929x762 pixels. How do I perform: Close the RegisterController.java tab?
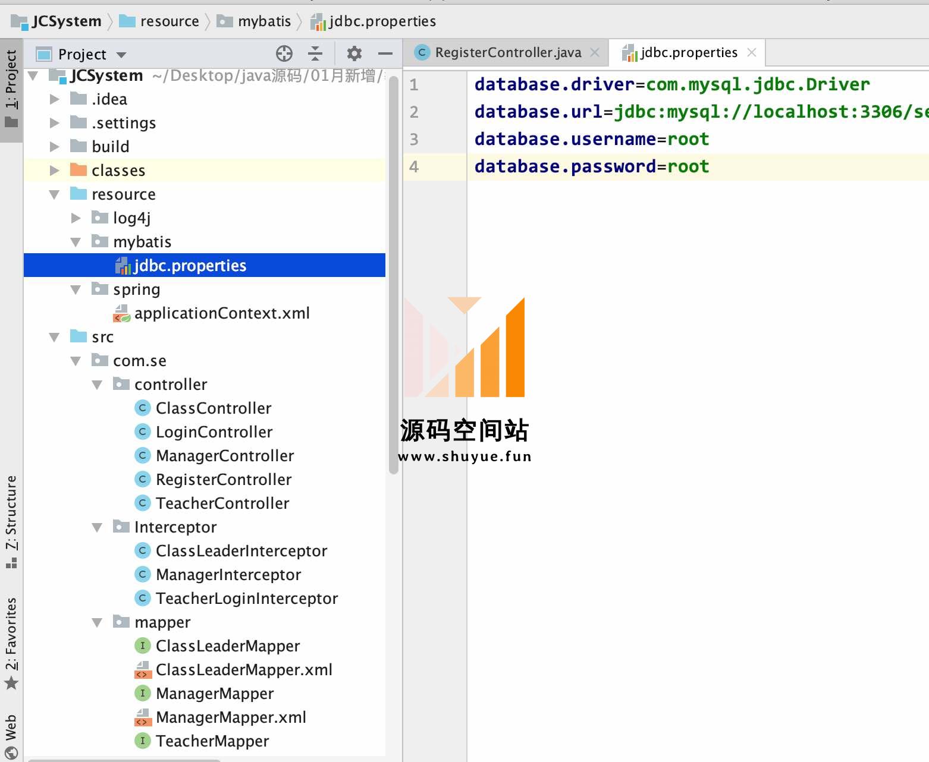pyautogui.click(x=595, y=52)
